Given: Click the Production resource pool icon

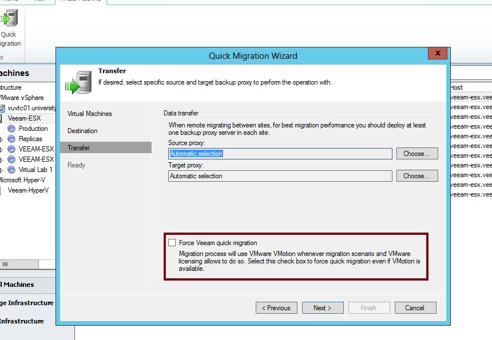Looking at the screenshot, I should 11,129.
